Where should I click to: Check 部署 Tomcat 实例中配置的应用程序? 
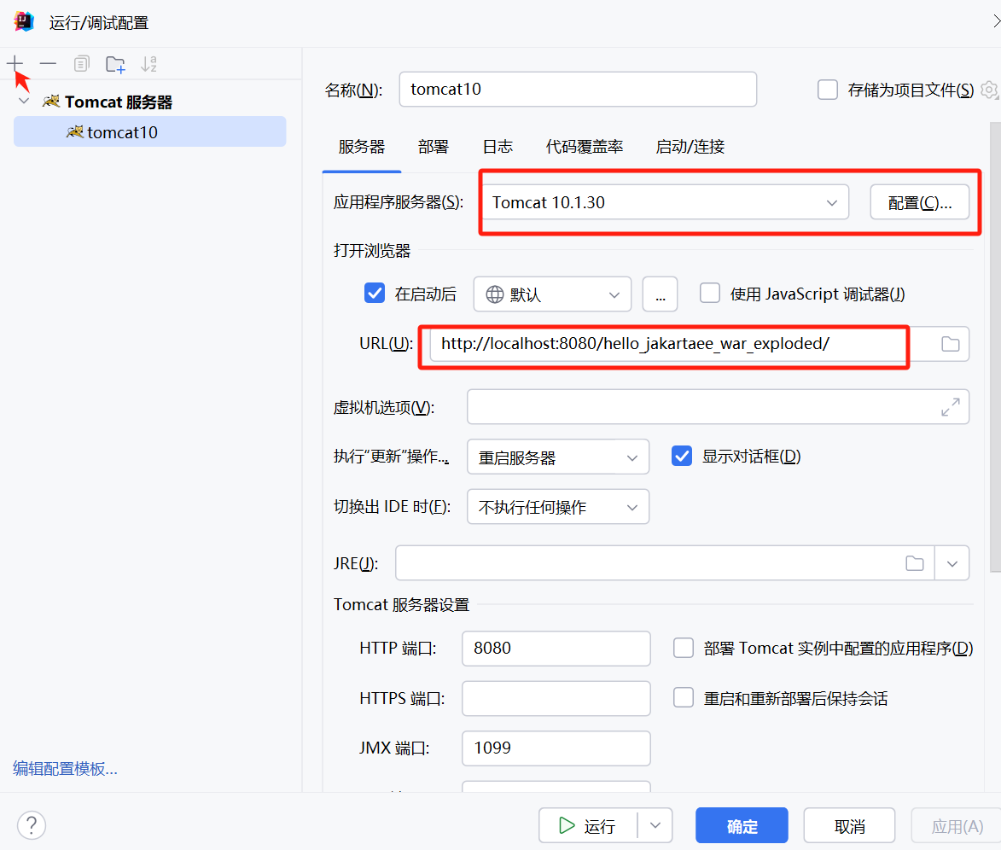click(683, 648)
